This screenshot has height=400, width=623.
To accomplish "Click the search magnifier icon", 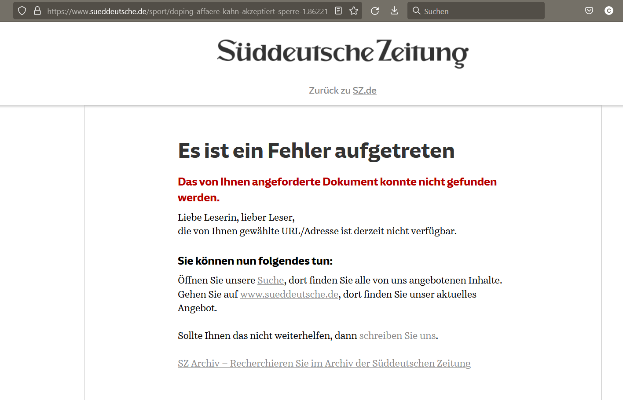I will [416, 11].
